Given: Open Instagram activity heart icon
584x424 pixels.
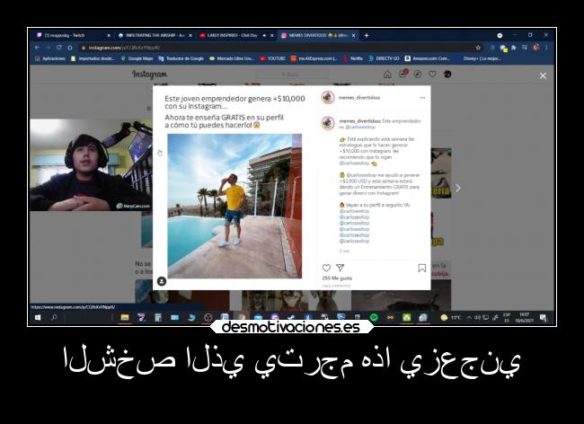Looking at the screenshot, I should (x=432, y=75).
